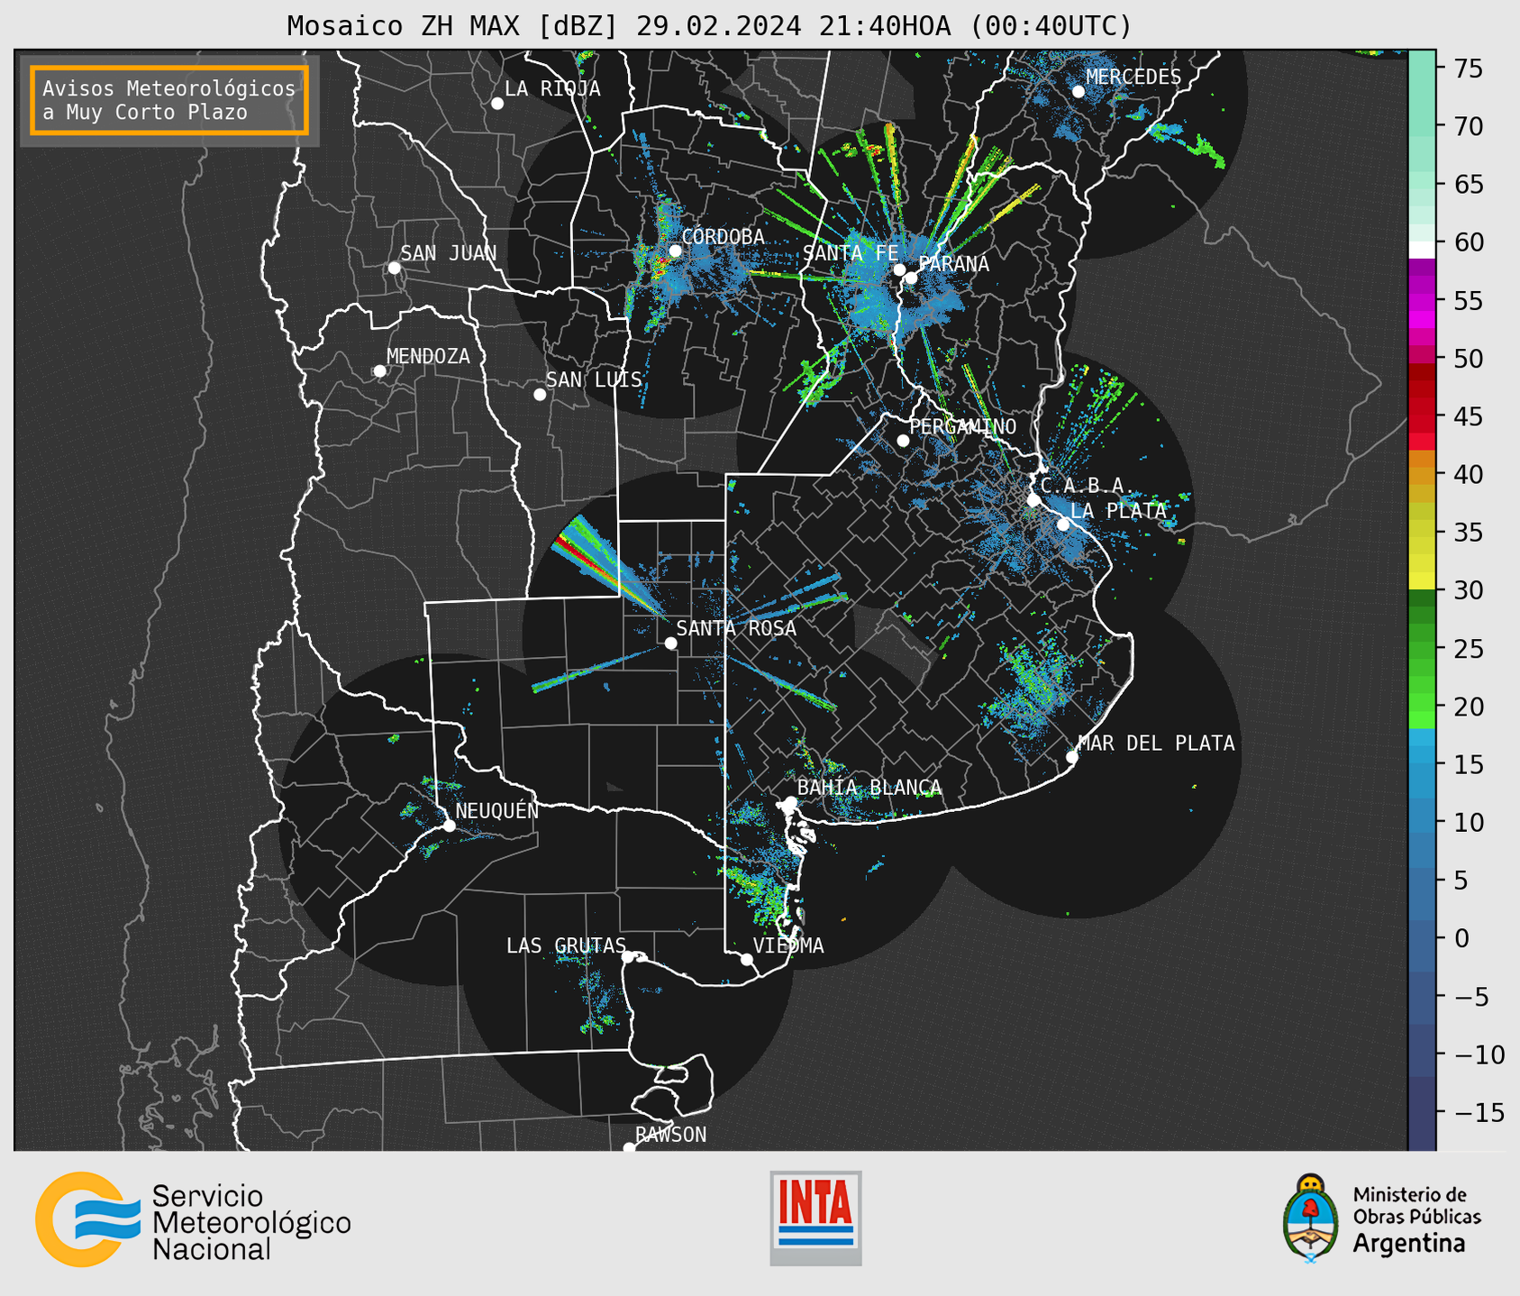1520x1296 pixels.
Task: Click the LA RIOJA city marker
Action: 497,104
